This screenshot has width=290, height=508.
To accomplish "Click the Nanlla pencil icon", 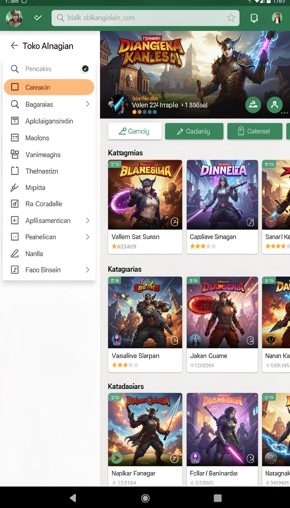I will tap(15, 254).
